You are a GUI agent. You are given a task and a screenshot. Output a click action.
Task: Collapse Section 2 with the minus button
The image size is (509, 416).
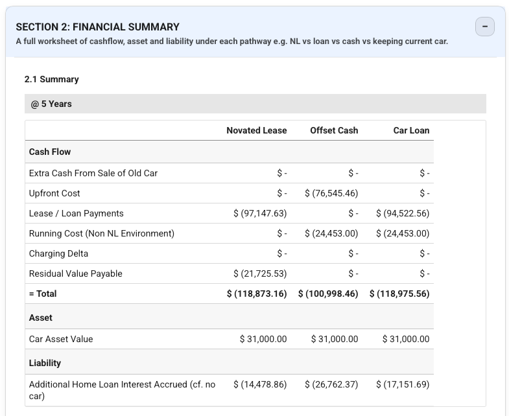(x=484, y=27)
